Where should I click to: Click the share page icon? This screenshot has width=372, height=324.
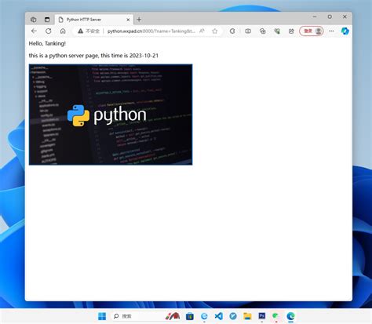coord(291,31)
